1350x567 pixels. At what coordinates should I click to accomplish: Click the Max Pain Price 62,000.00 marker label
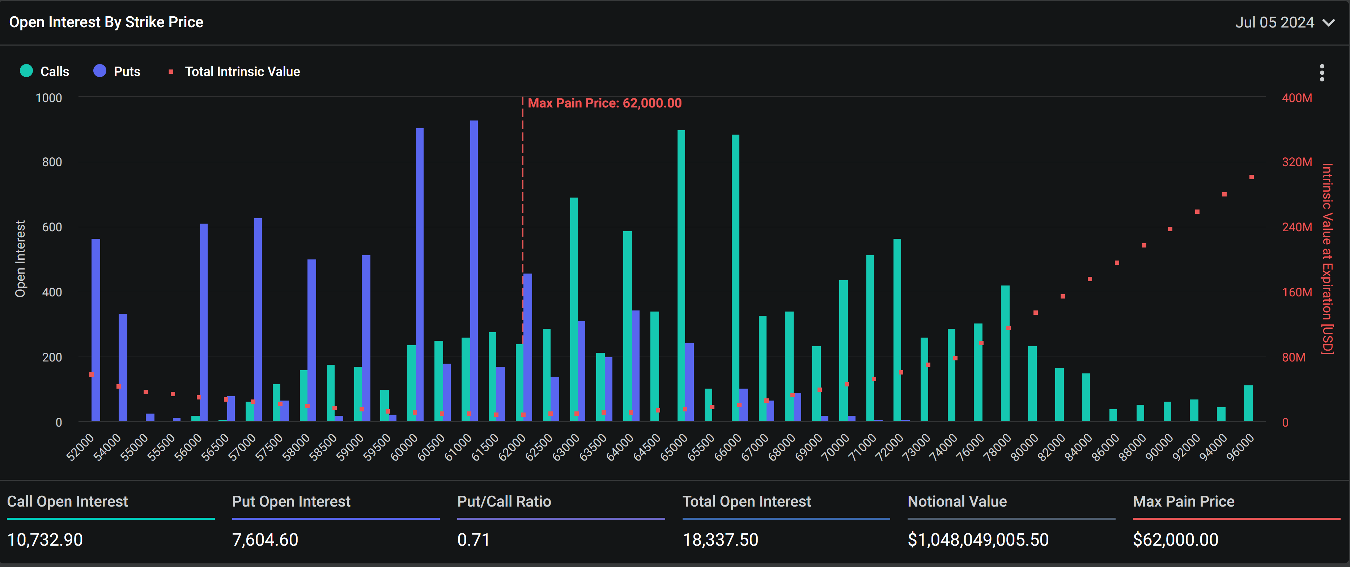coord(604,103)
